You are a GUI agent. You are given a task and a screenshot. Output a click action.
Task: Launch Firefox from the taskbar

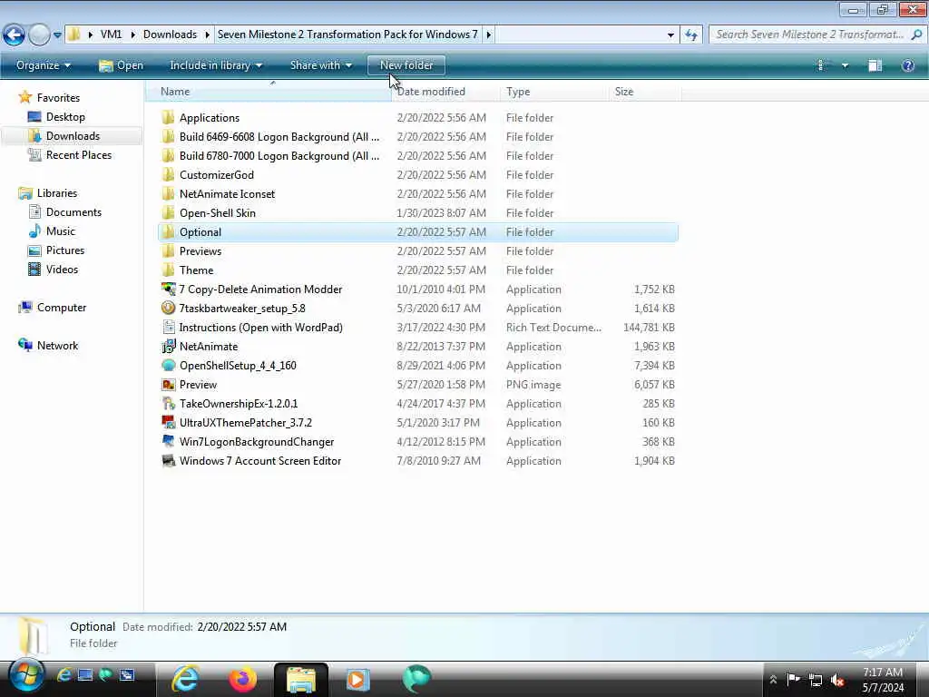(242, 679)
